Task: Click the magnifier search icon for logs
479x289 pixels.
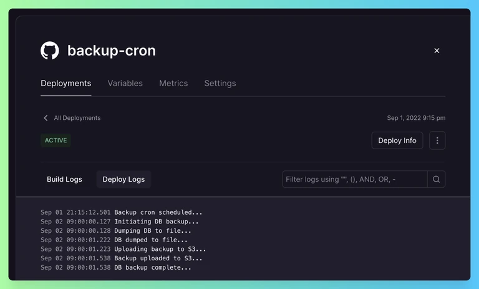Action: point(436,179)
